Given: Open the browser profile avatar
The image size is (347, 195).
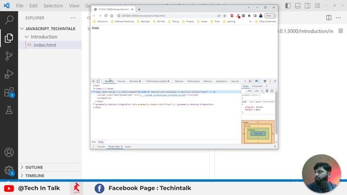Looking at the screenshot, I should tap(261, 16).
